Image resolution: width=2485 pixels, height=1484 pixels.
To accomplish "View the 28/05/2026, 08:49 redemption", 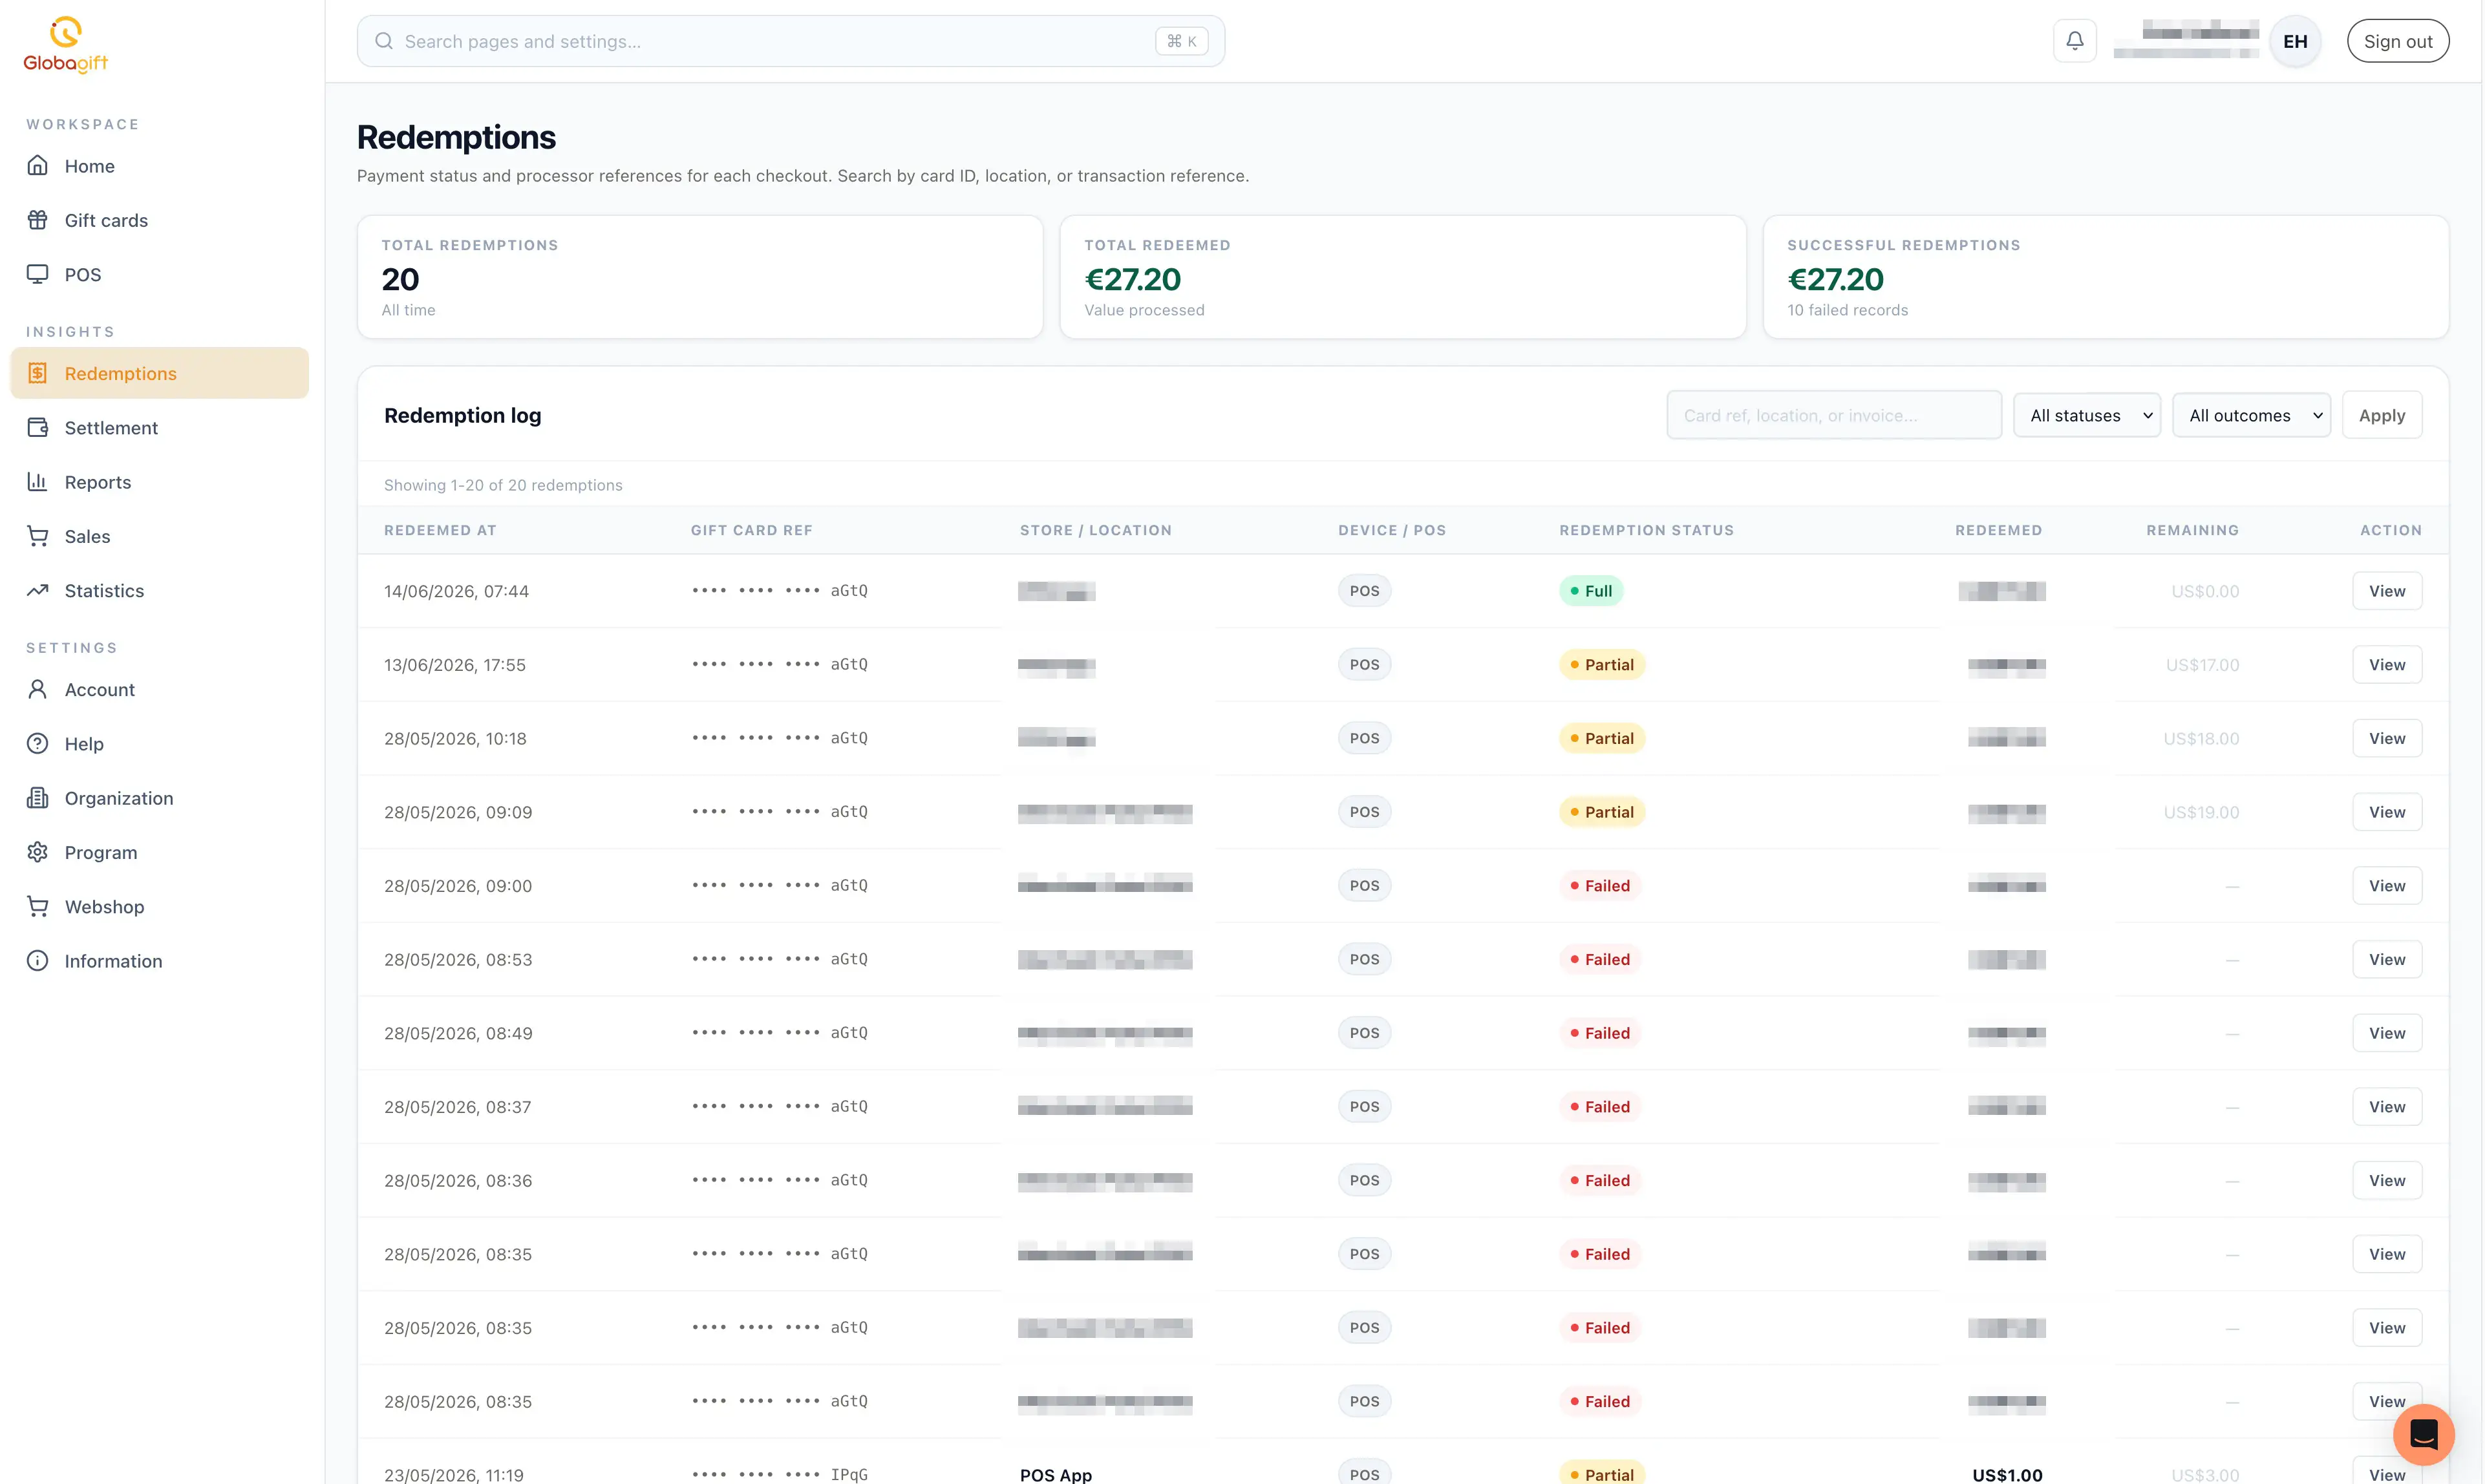I will pyautogui.click(x=2387, y=1033).
